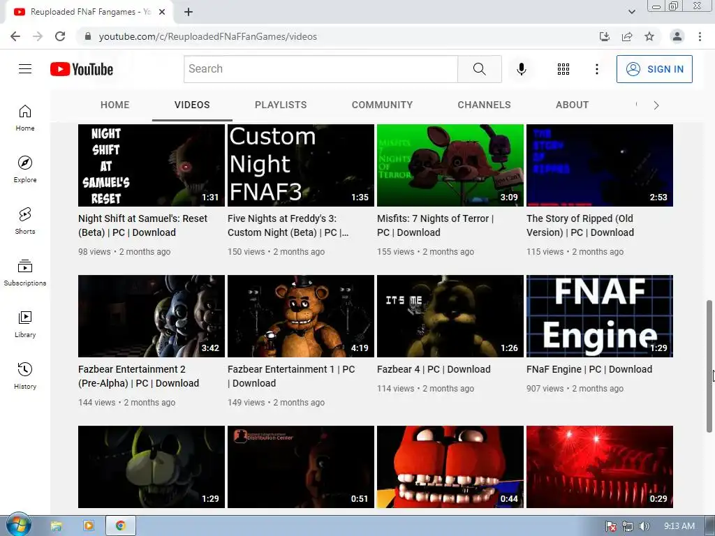Bookmark this page with star icon

[x=649, y=36]
